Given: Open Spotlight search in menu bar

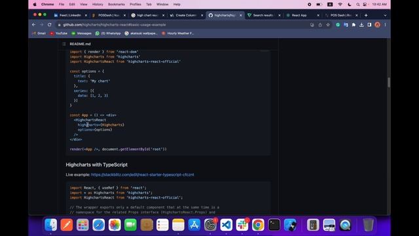Looking at the screenshot, I should coord(358,5).
